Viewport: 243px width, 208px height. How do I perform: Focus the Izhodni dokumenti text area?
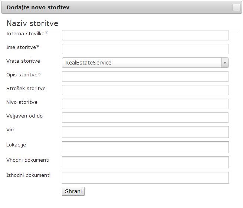pyautogui.click(x=145, y=178)
